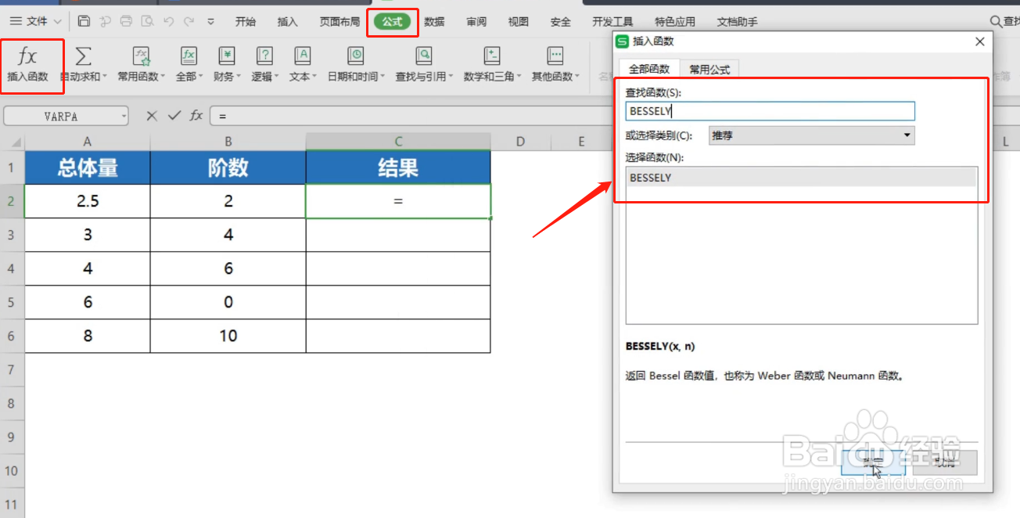The image size is (1020, 518).
Task: Switch to the 常用公式 dialog tab
Action: pyautogui.click(x=709, y=69)
